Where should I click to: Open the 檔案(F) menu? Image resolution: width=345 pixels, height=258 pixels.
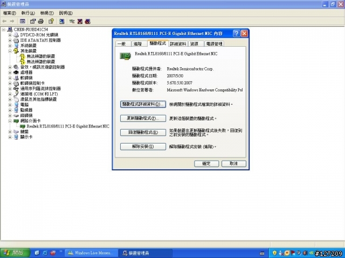pos(10,13)
